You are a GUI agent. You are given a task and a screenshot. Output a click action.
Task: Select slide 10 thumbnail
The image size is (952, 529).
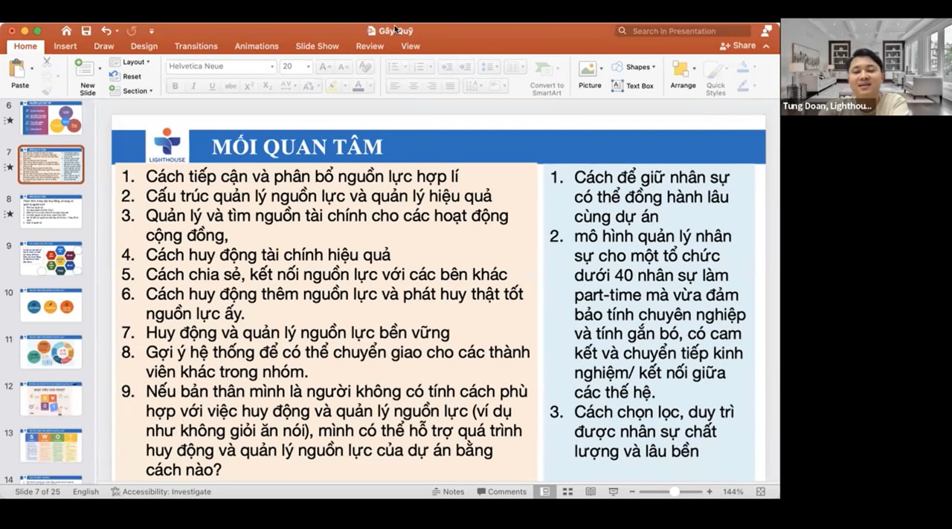click(x=51, y=305)
